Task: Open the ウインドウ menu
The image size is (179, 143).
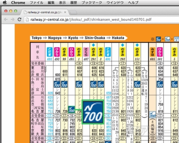Action: tap(115, 3)
